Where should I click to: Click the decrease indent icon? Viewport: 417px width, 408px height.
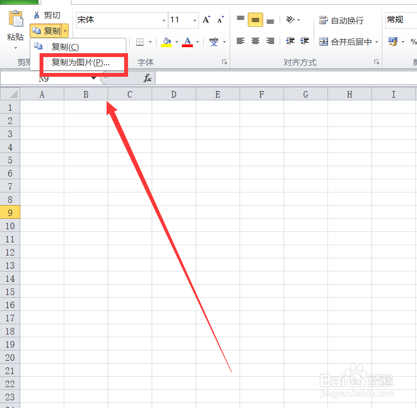[290, 41]
